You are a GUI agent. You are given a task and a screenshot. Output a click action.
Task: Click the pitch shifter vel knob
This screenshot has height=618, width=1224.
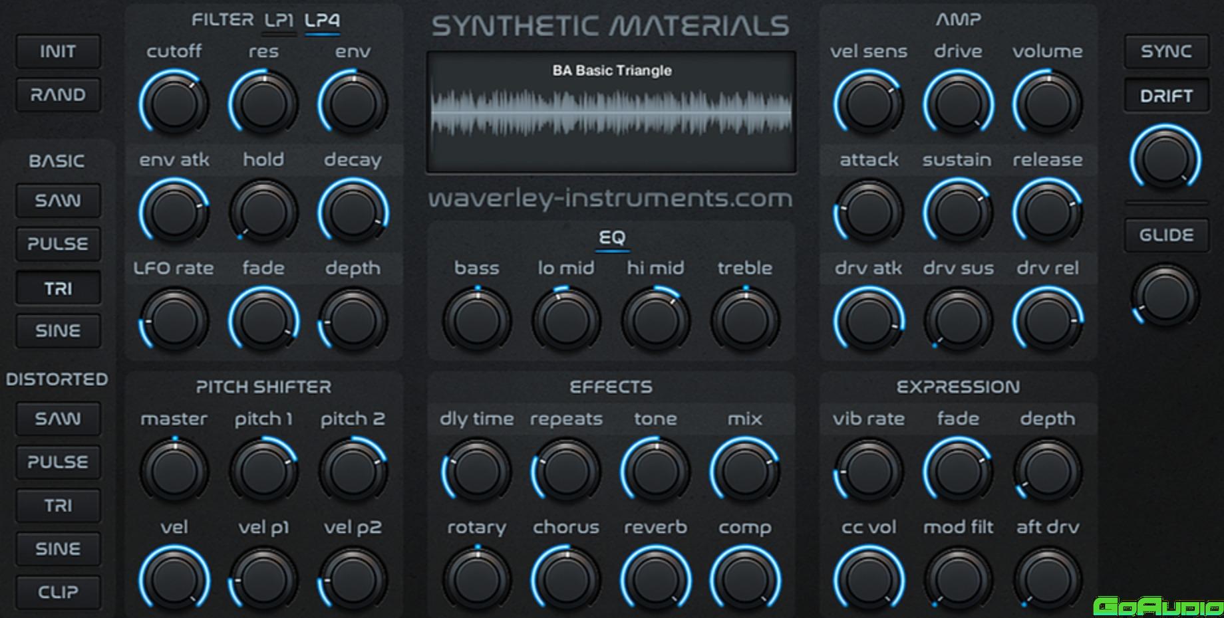(x=174, y=579)
